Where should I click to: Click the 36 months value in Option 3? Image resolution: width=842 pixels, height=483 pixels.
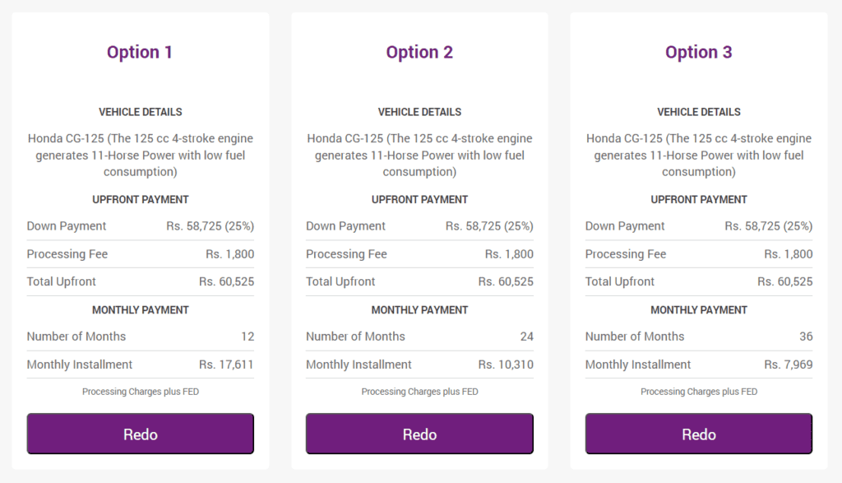(x=806, y=337)
